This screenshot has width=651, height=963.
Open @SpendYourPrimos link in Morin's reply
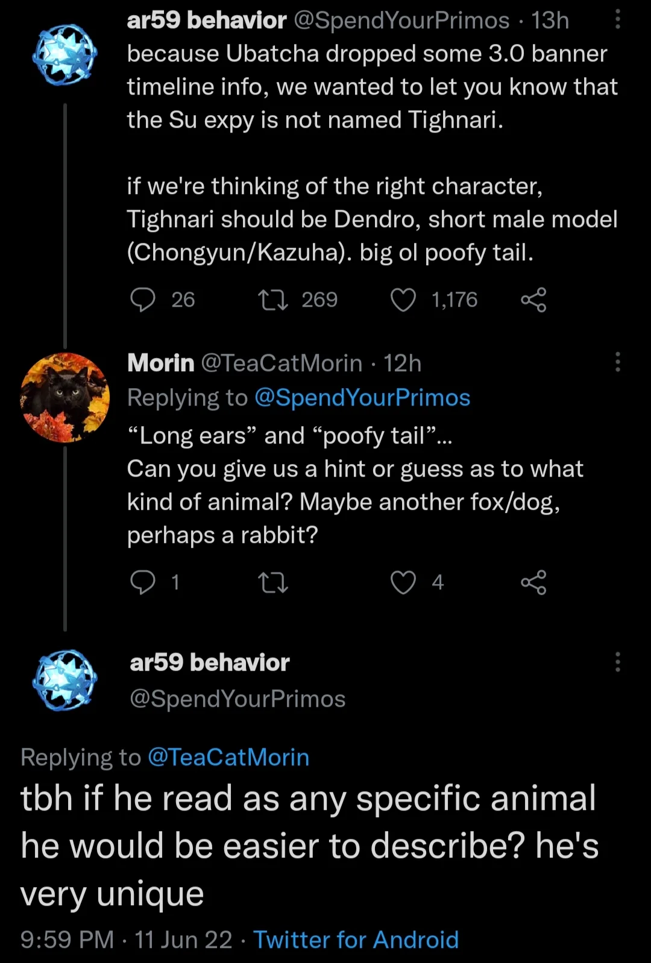(362, 398)
